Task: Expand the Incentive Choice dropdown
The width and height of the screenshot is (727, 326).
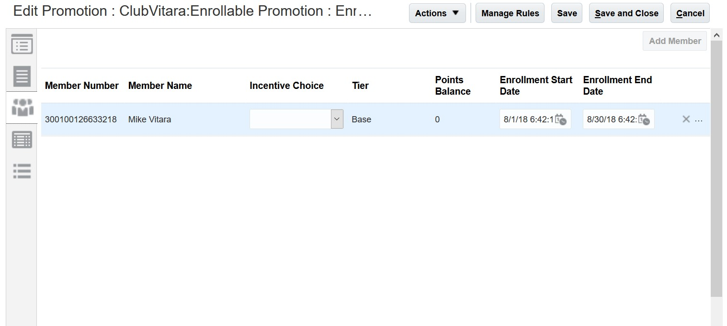Action: (x=337, y=120)
